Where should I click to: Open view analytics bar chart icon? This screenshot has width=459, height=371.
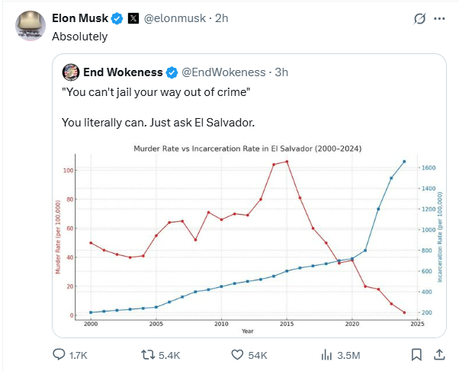[326, 354]
